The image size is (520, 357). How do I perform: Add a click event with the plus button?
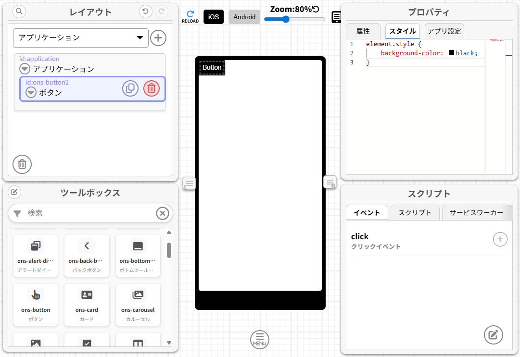[x=500, y=239]
